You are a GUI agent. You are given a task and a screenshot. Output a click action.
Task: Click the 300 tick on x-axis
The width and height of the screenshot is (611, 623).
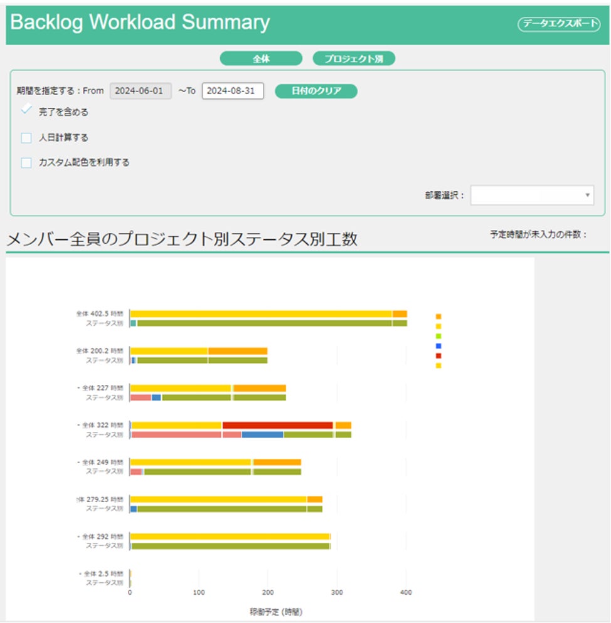point(337,592)
